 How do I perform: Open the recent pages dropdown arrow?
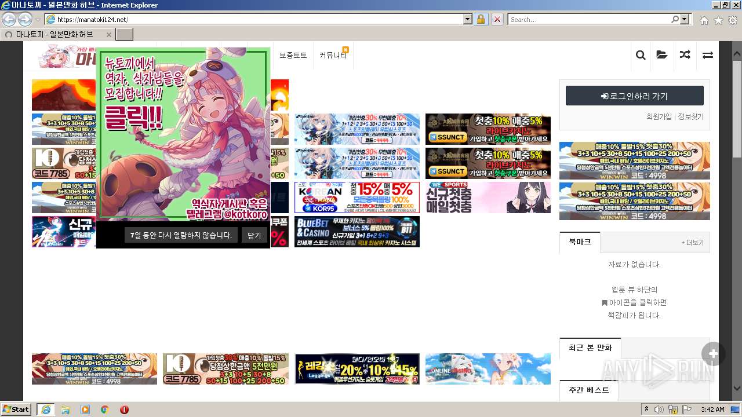[x=38, y=20]
